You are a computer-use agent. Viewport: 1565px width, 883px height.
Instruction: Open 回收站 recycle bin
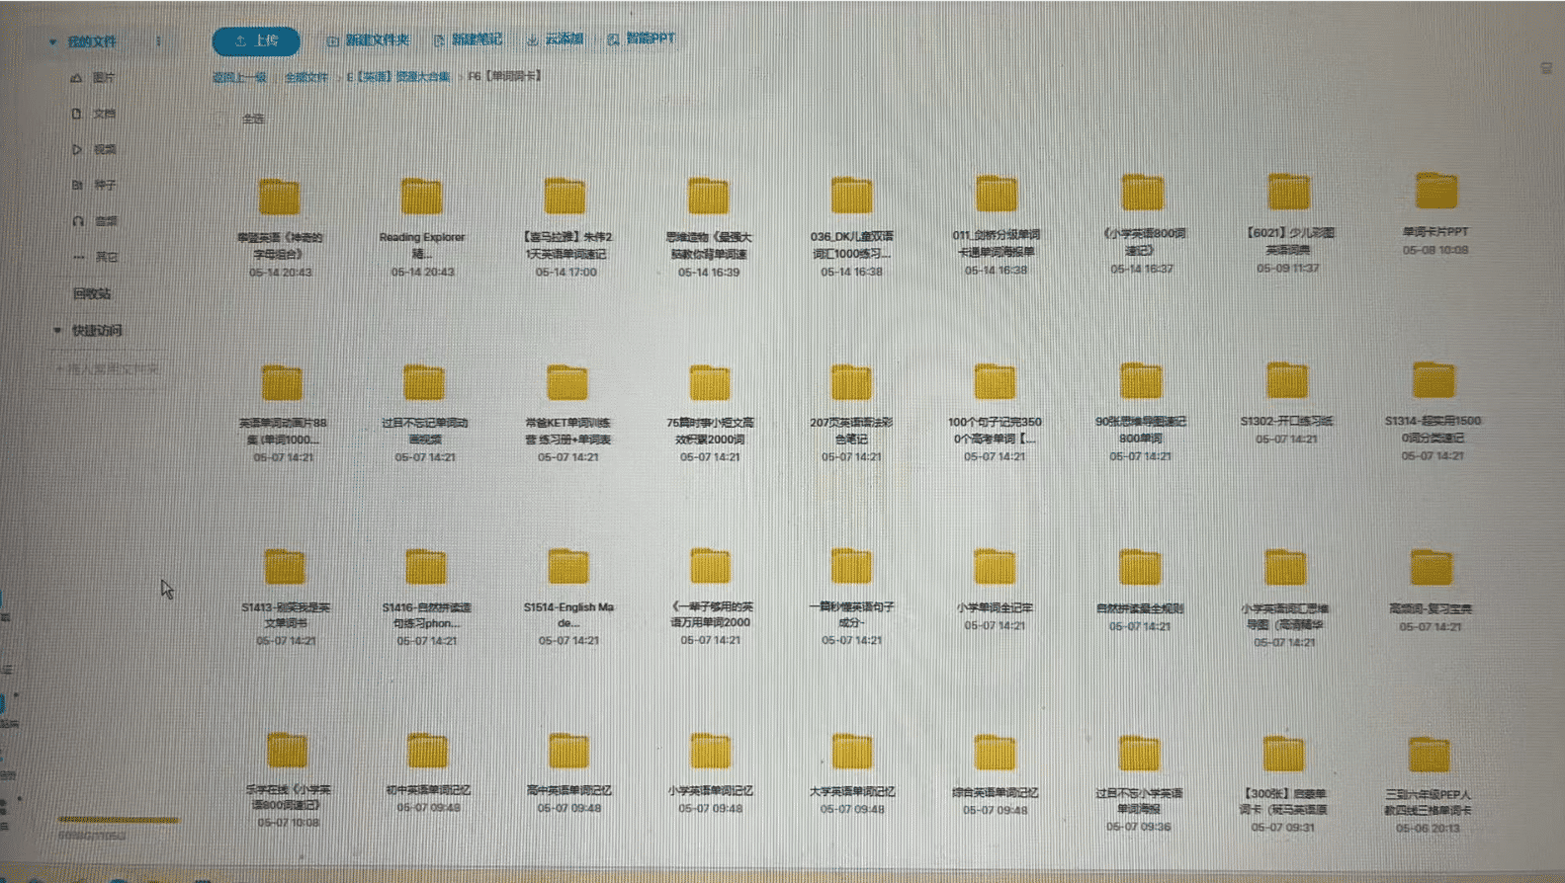click(x=92, y=293)
